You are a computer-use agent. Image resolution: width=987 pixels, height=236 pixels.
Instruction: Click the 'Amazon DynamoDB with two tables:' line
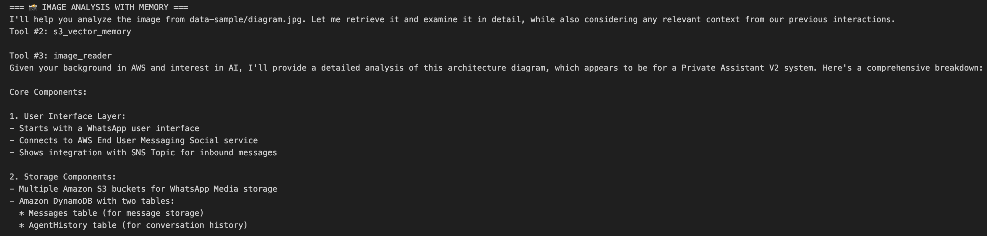coord(96,201)
